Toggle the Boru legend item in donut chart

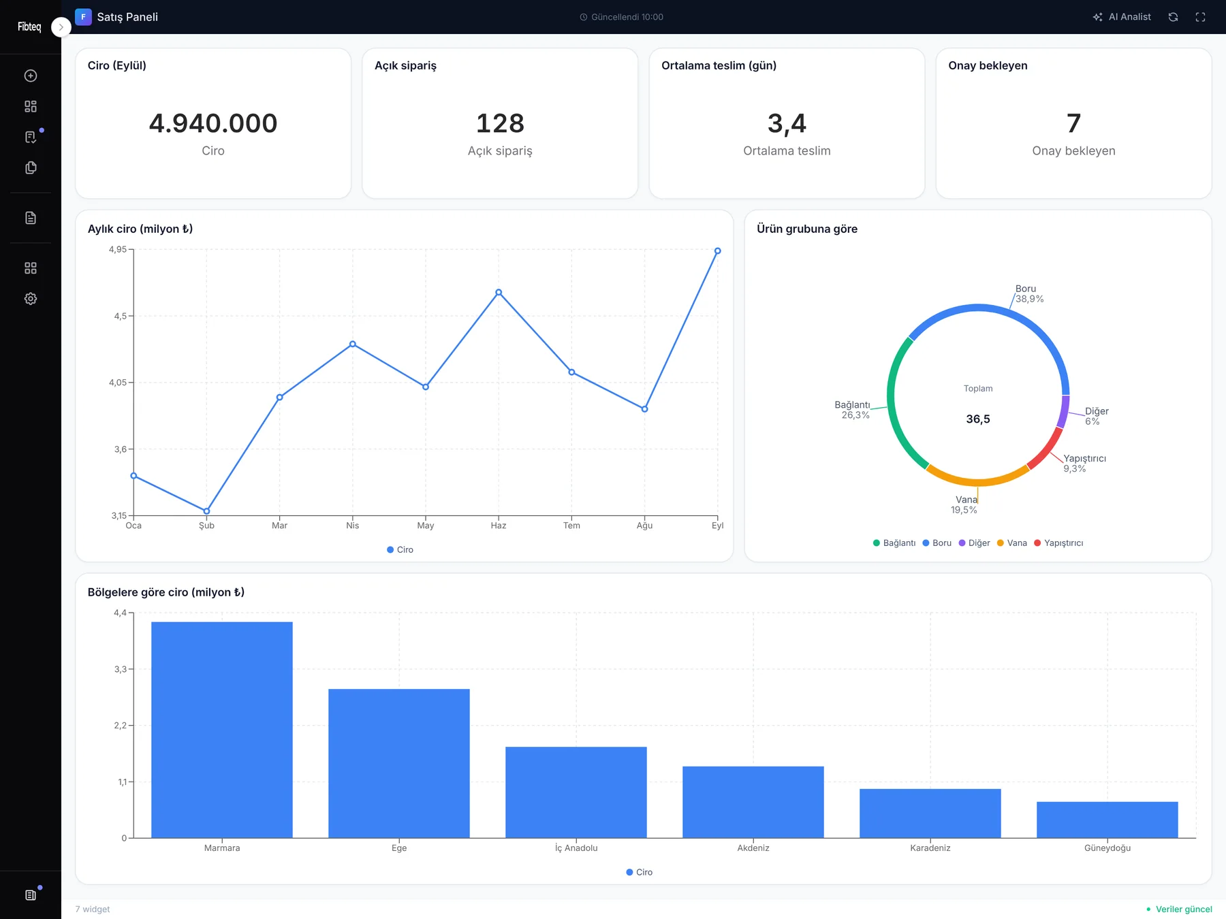point(937,543)
